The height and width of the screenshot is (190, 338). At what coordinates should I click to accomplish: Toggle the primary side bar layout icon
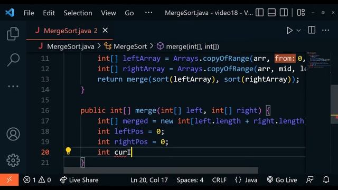click(259, 13)
